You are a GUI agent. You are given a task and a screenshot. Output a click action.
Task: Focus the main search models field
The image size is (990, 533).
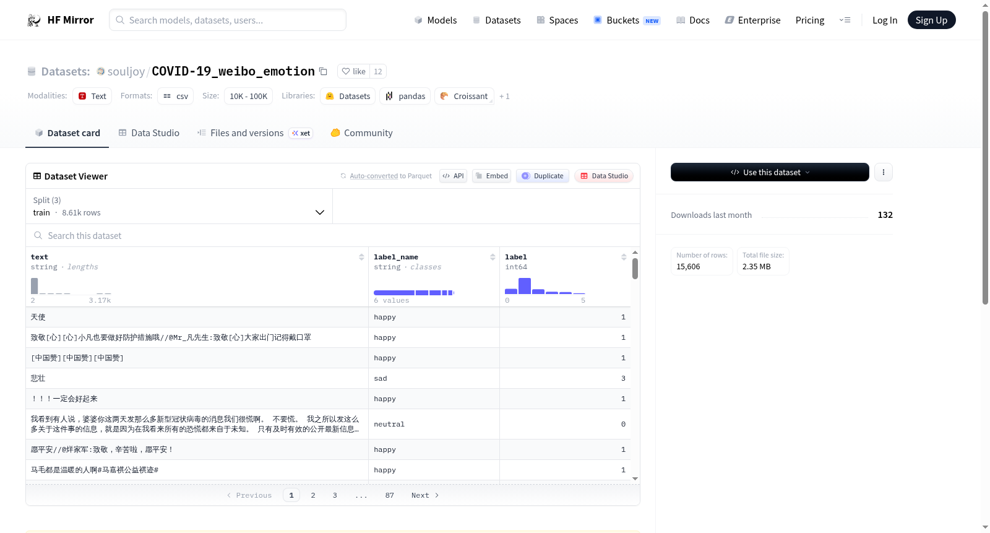click(x=228, y=20)
